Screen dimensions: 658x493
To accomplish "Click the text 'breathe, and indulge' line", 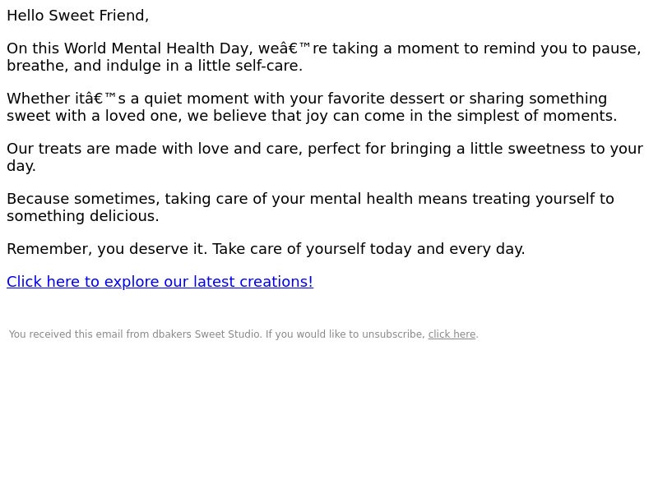I will point(155,66).
